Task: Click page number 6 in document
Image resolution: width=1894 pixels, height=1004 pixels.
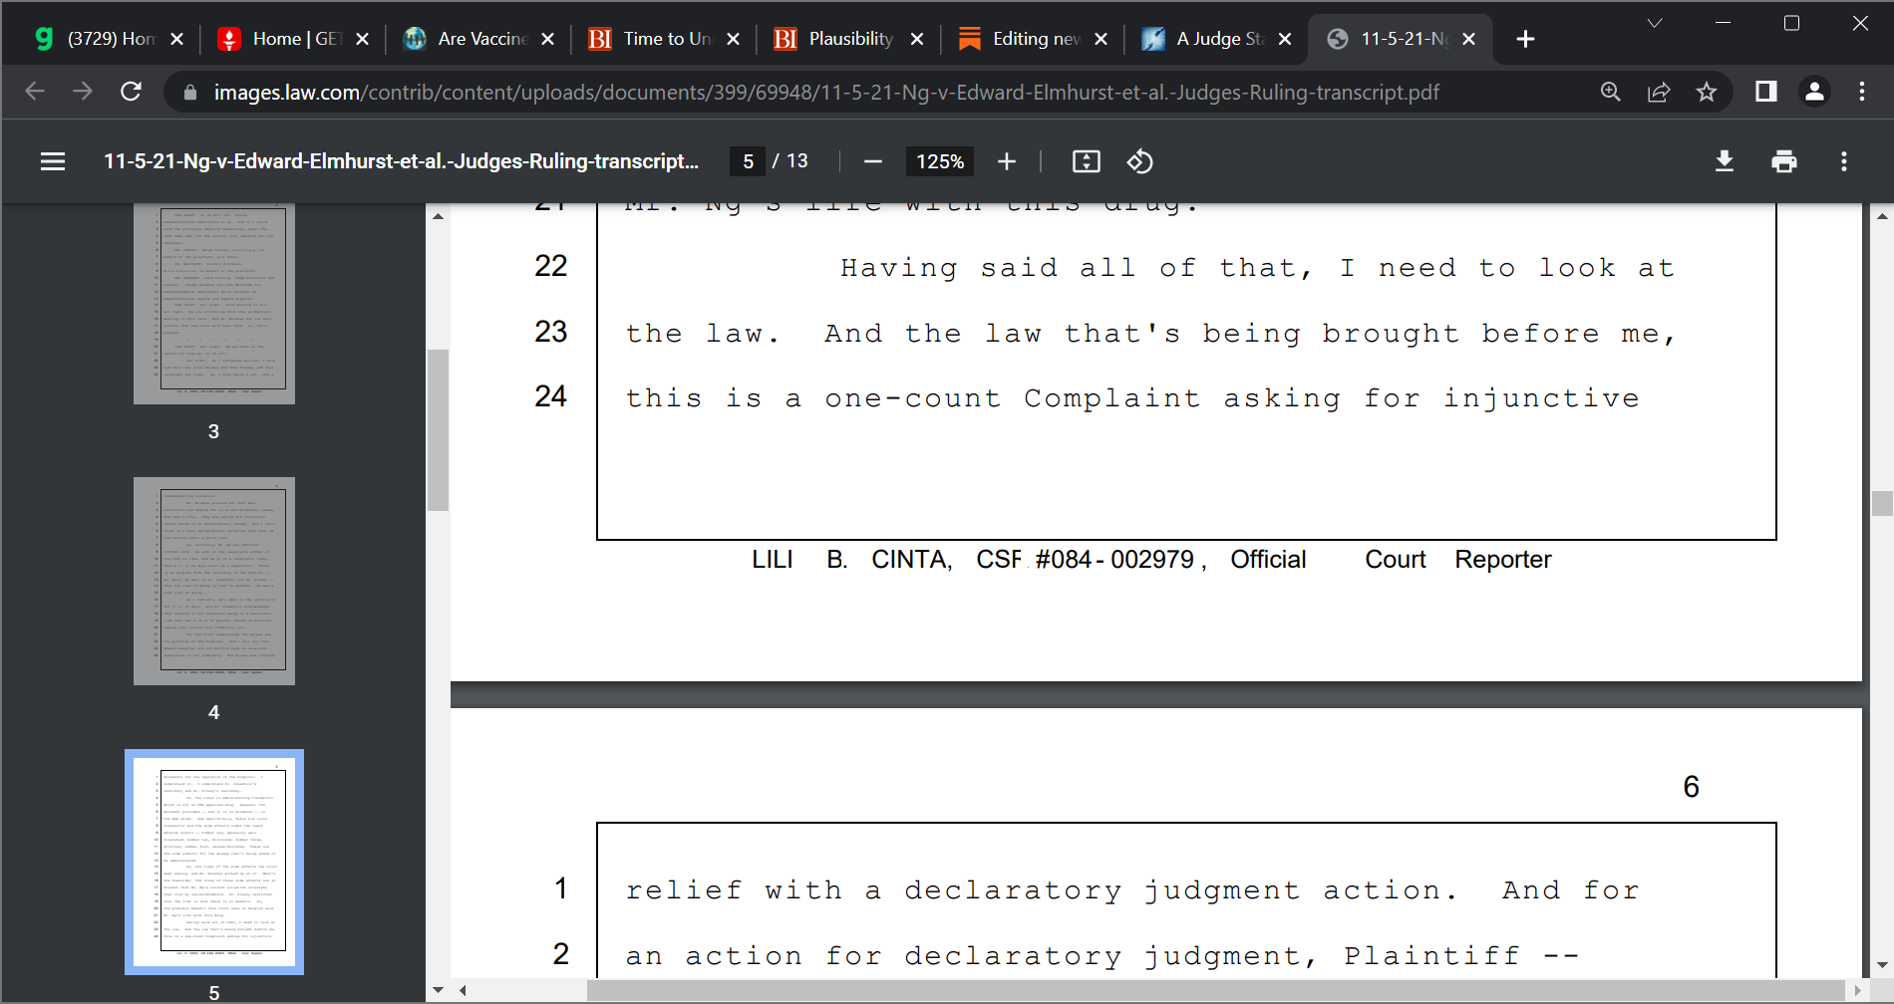Action: click(x=1692, y=787)
